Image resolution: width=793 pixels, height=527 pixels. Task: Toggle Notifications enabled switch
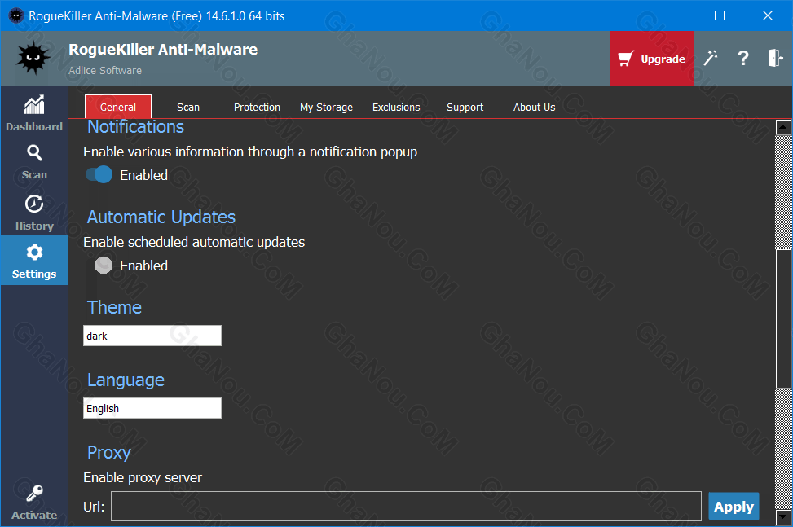click(x=99, y=175)
